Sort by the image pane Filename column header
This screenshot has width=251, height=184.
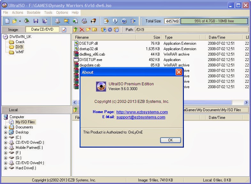coord(104,37)
